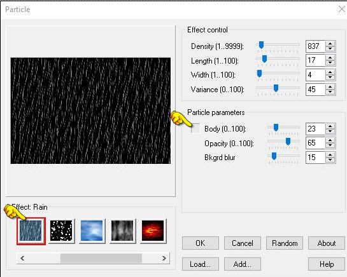347x277 pixels.
Task: Click the effect list scroll left arrow
Action: pos(22,258)
